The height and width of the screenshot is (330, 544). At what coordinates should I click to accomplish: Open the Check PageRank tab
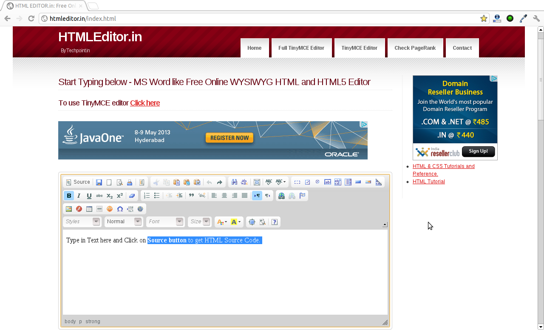pyautogui.click(x=415, y=48)
